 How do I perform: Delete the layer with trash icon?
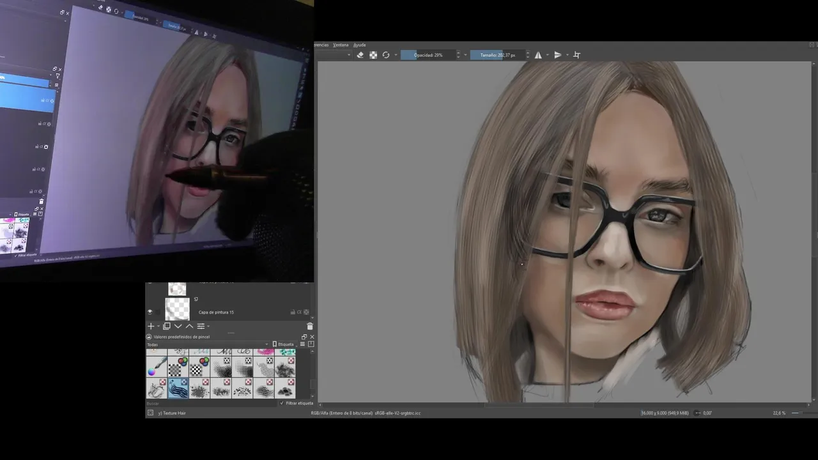(310, 326)
